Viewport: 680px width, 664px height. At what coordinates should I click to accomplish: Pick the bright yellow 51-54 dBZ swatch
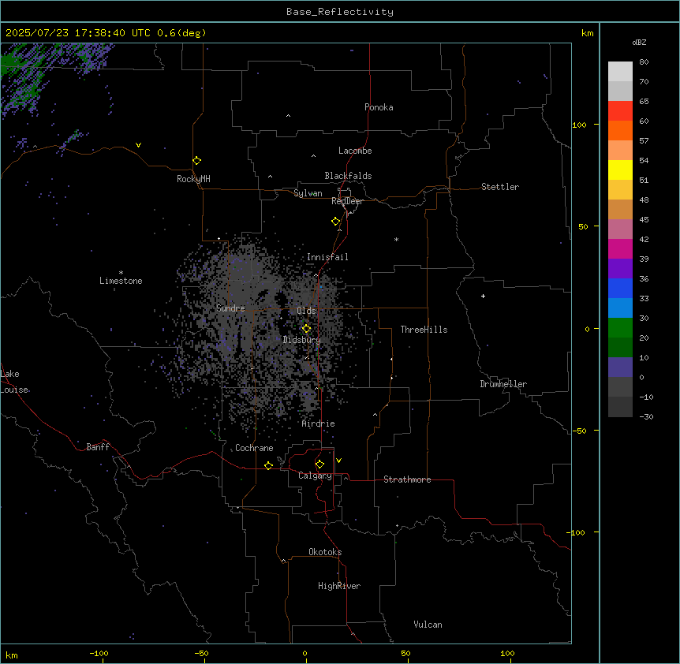click(x=620, y=170)
